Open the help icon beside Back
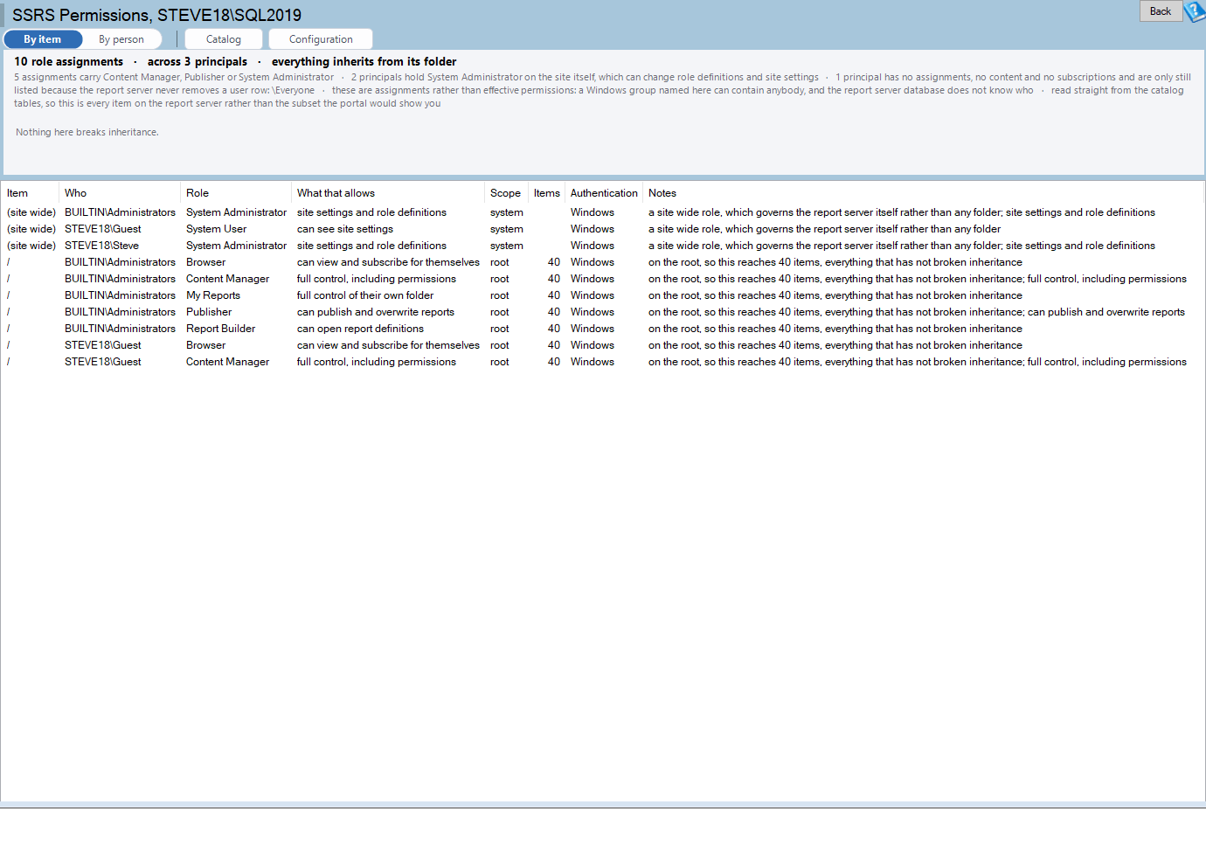 coord(1194,11)
